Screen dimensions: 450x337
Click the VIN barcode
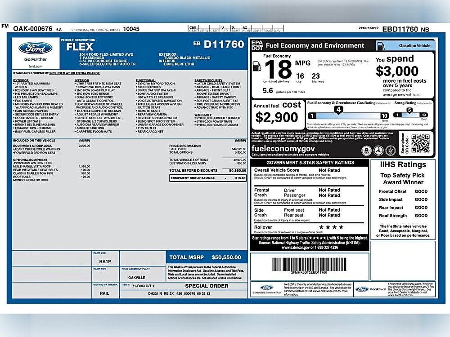[x=309, y=264]
